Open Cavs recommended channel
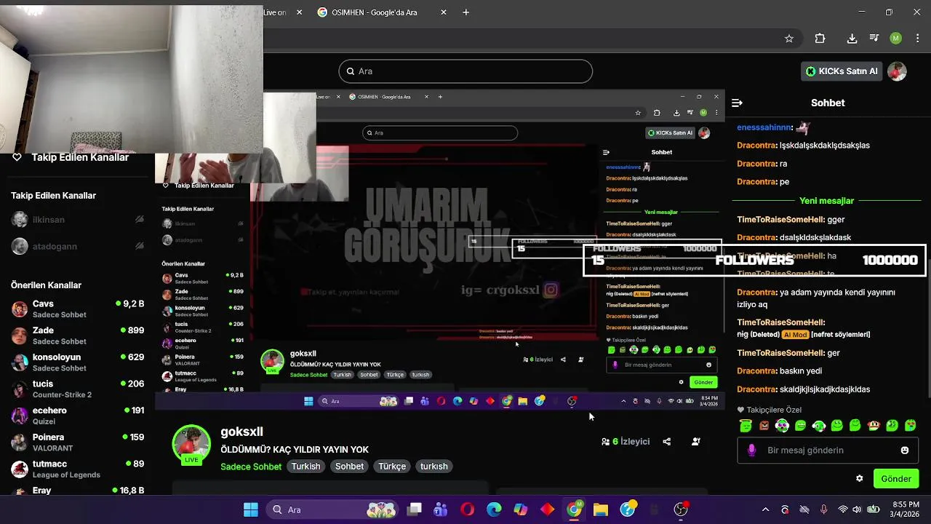This screenshot has height=524, width=931. (78, 309)
